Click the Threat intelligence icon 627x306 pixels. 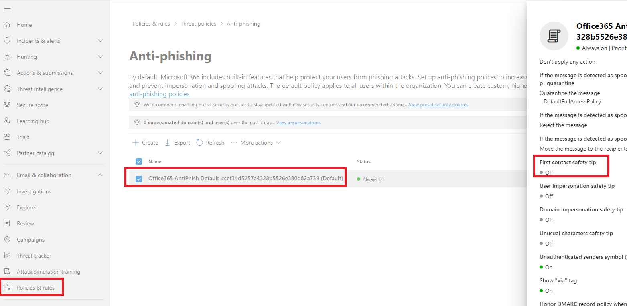click(7, 89)
